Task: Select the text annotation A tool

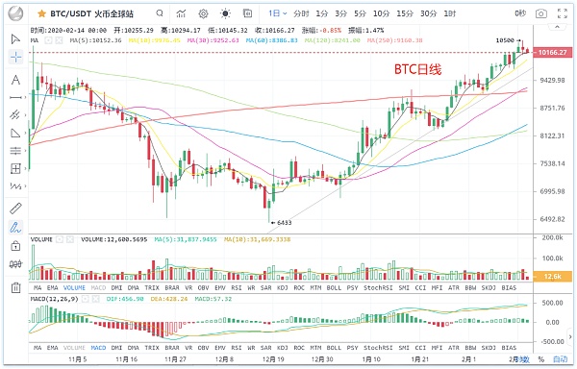Action: [x=15, y=80]
